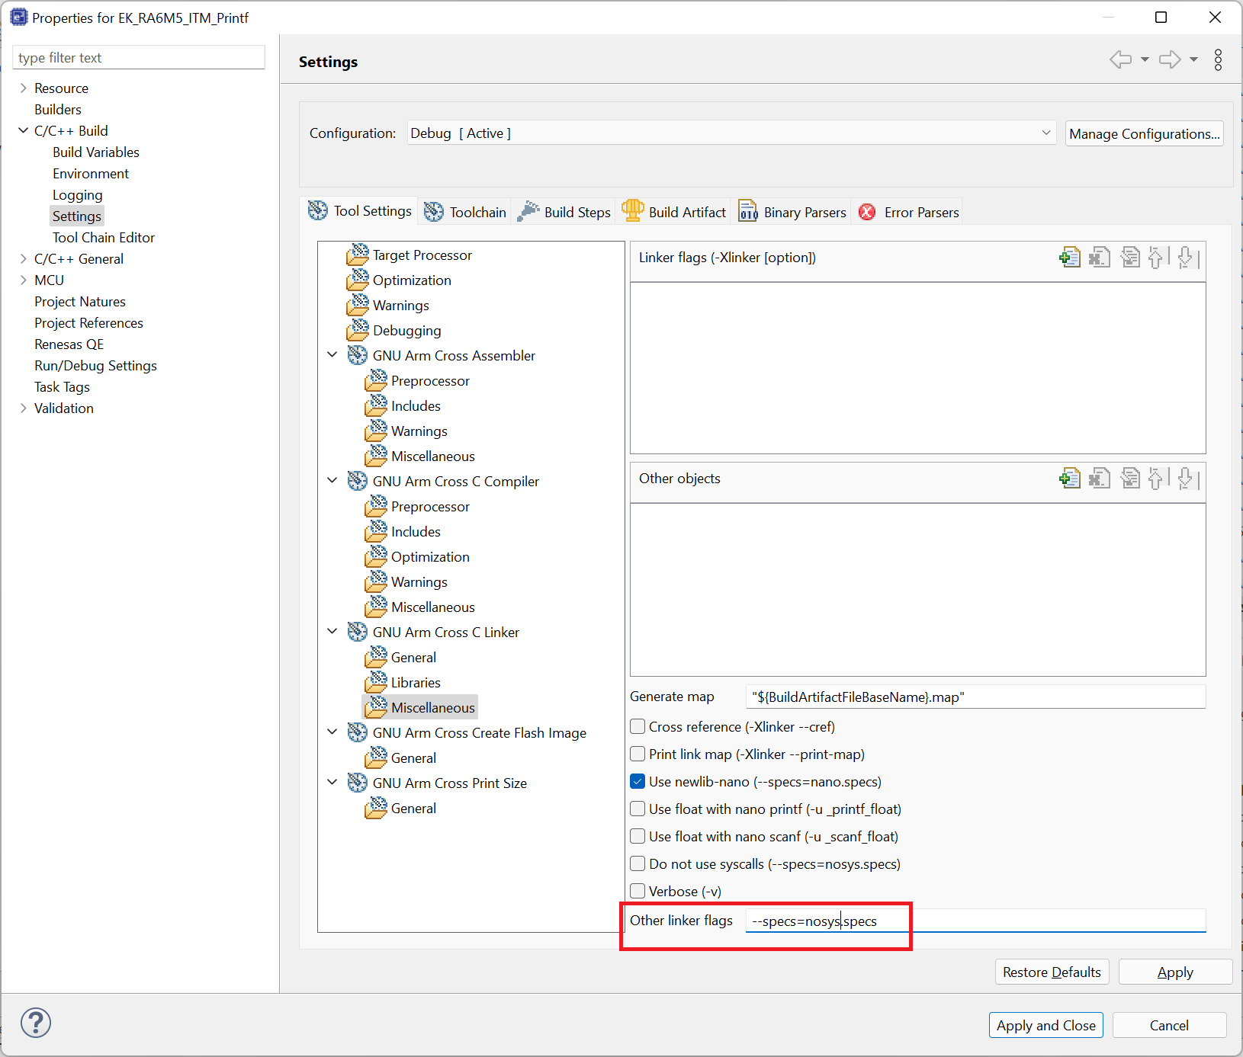Select Renesas QE in the tree
This screenshot has height=1057, width=1243.
coord(69,344)
